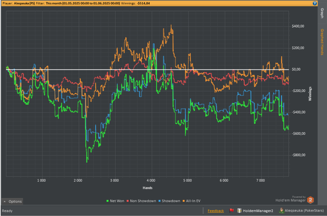Expand the Options panel

[12, 202]
